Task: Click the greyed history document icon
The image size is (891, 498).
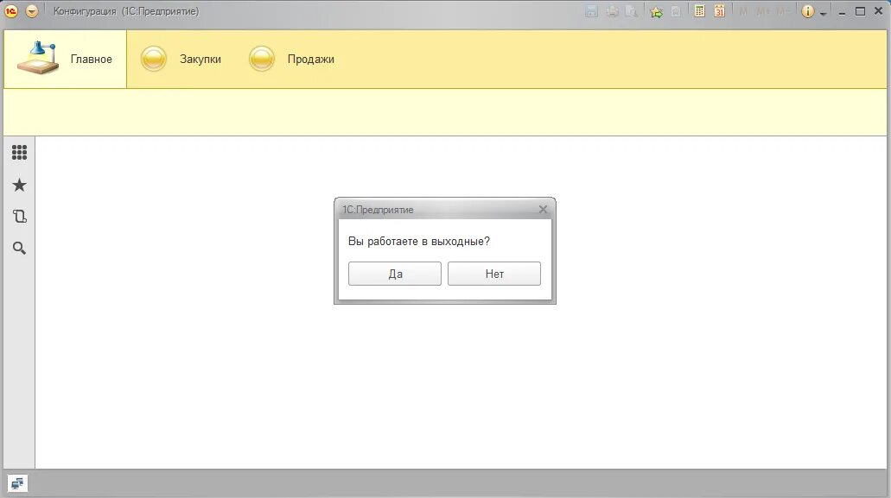Action: [x=676, y=11]
